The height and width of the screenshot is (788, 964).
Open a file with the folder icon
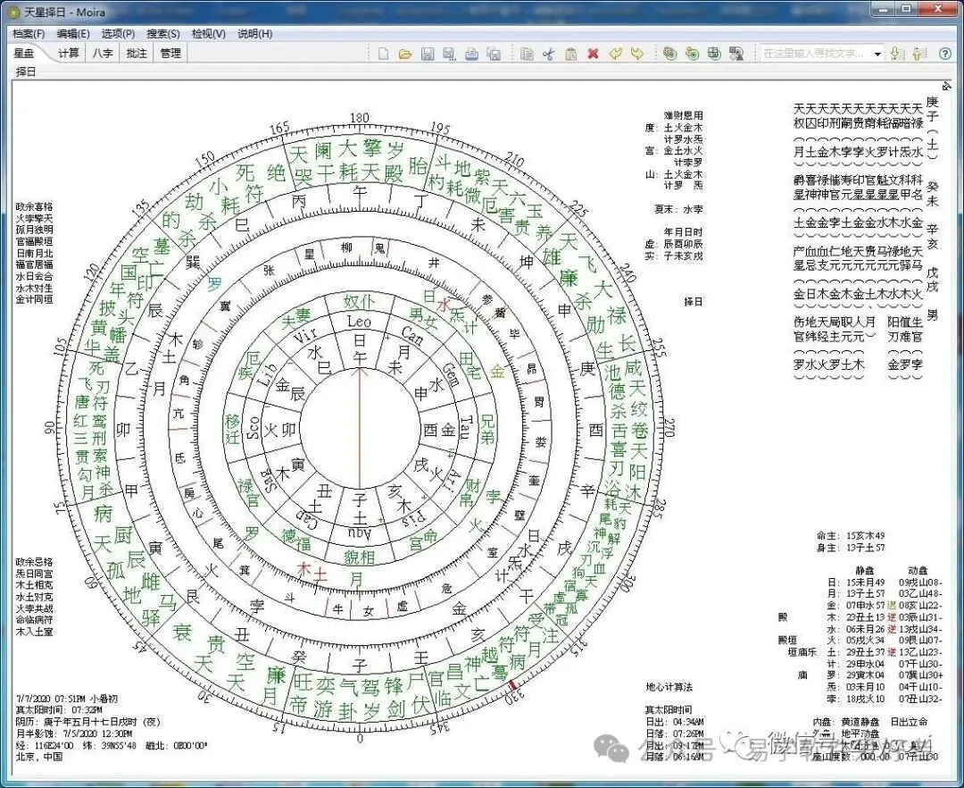(x=405, y=54)
